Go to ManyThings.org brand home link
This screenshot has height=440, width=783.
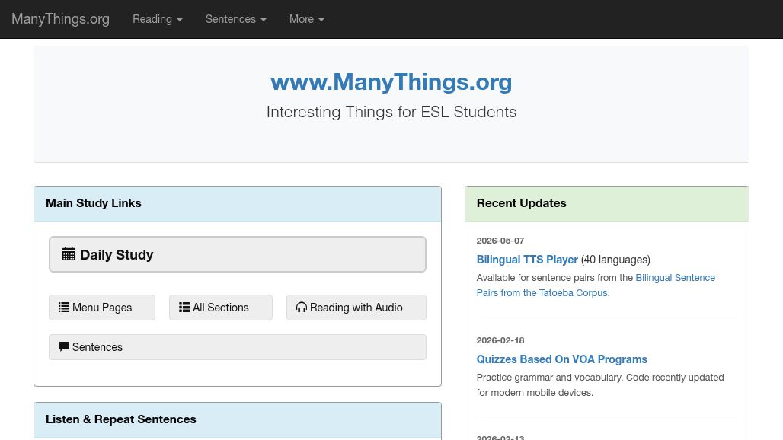(x=60, y=19)
